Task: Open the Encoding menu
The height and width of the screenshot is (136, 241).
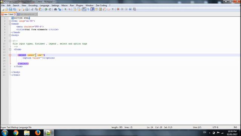Action: click(33, 5)
